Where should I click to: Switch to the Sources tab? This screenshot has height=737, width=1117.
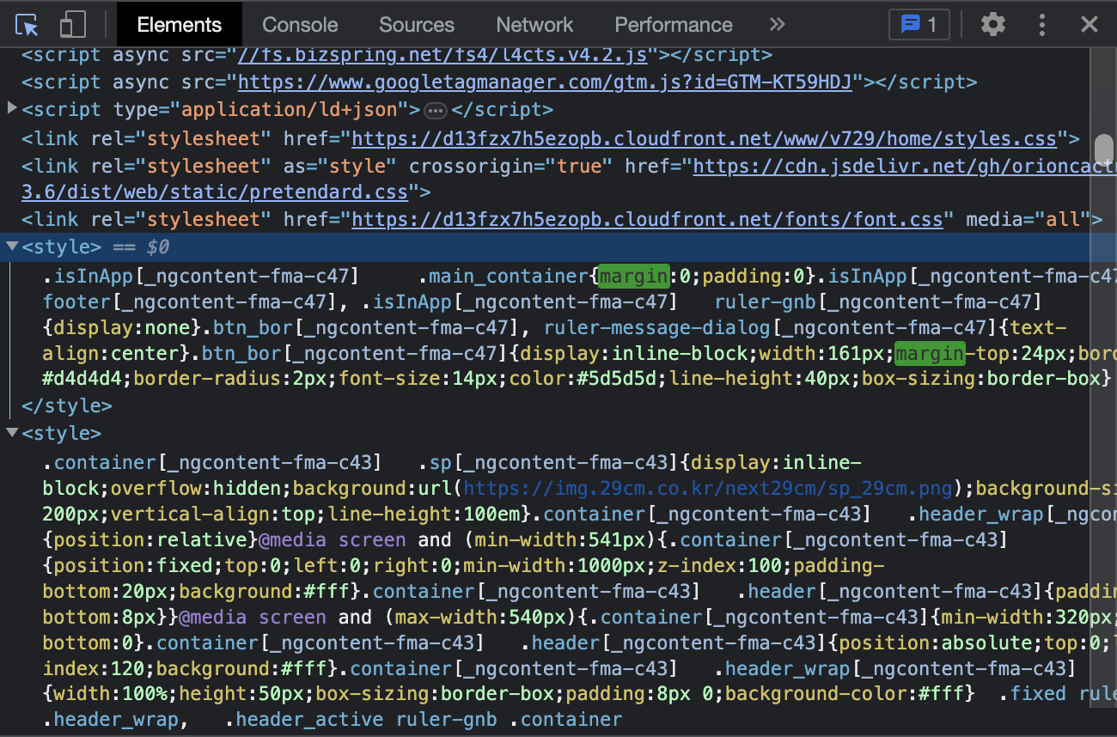417,25
